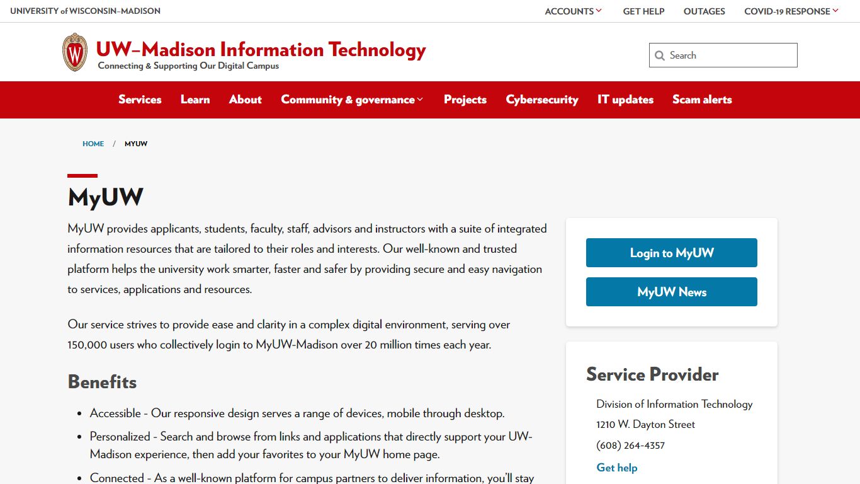
Task: Select the Services menu item
Action: (x=140, y=100)
